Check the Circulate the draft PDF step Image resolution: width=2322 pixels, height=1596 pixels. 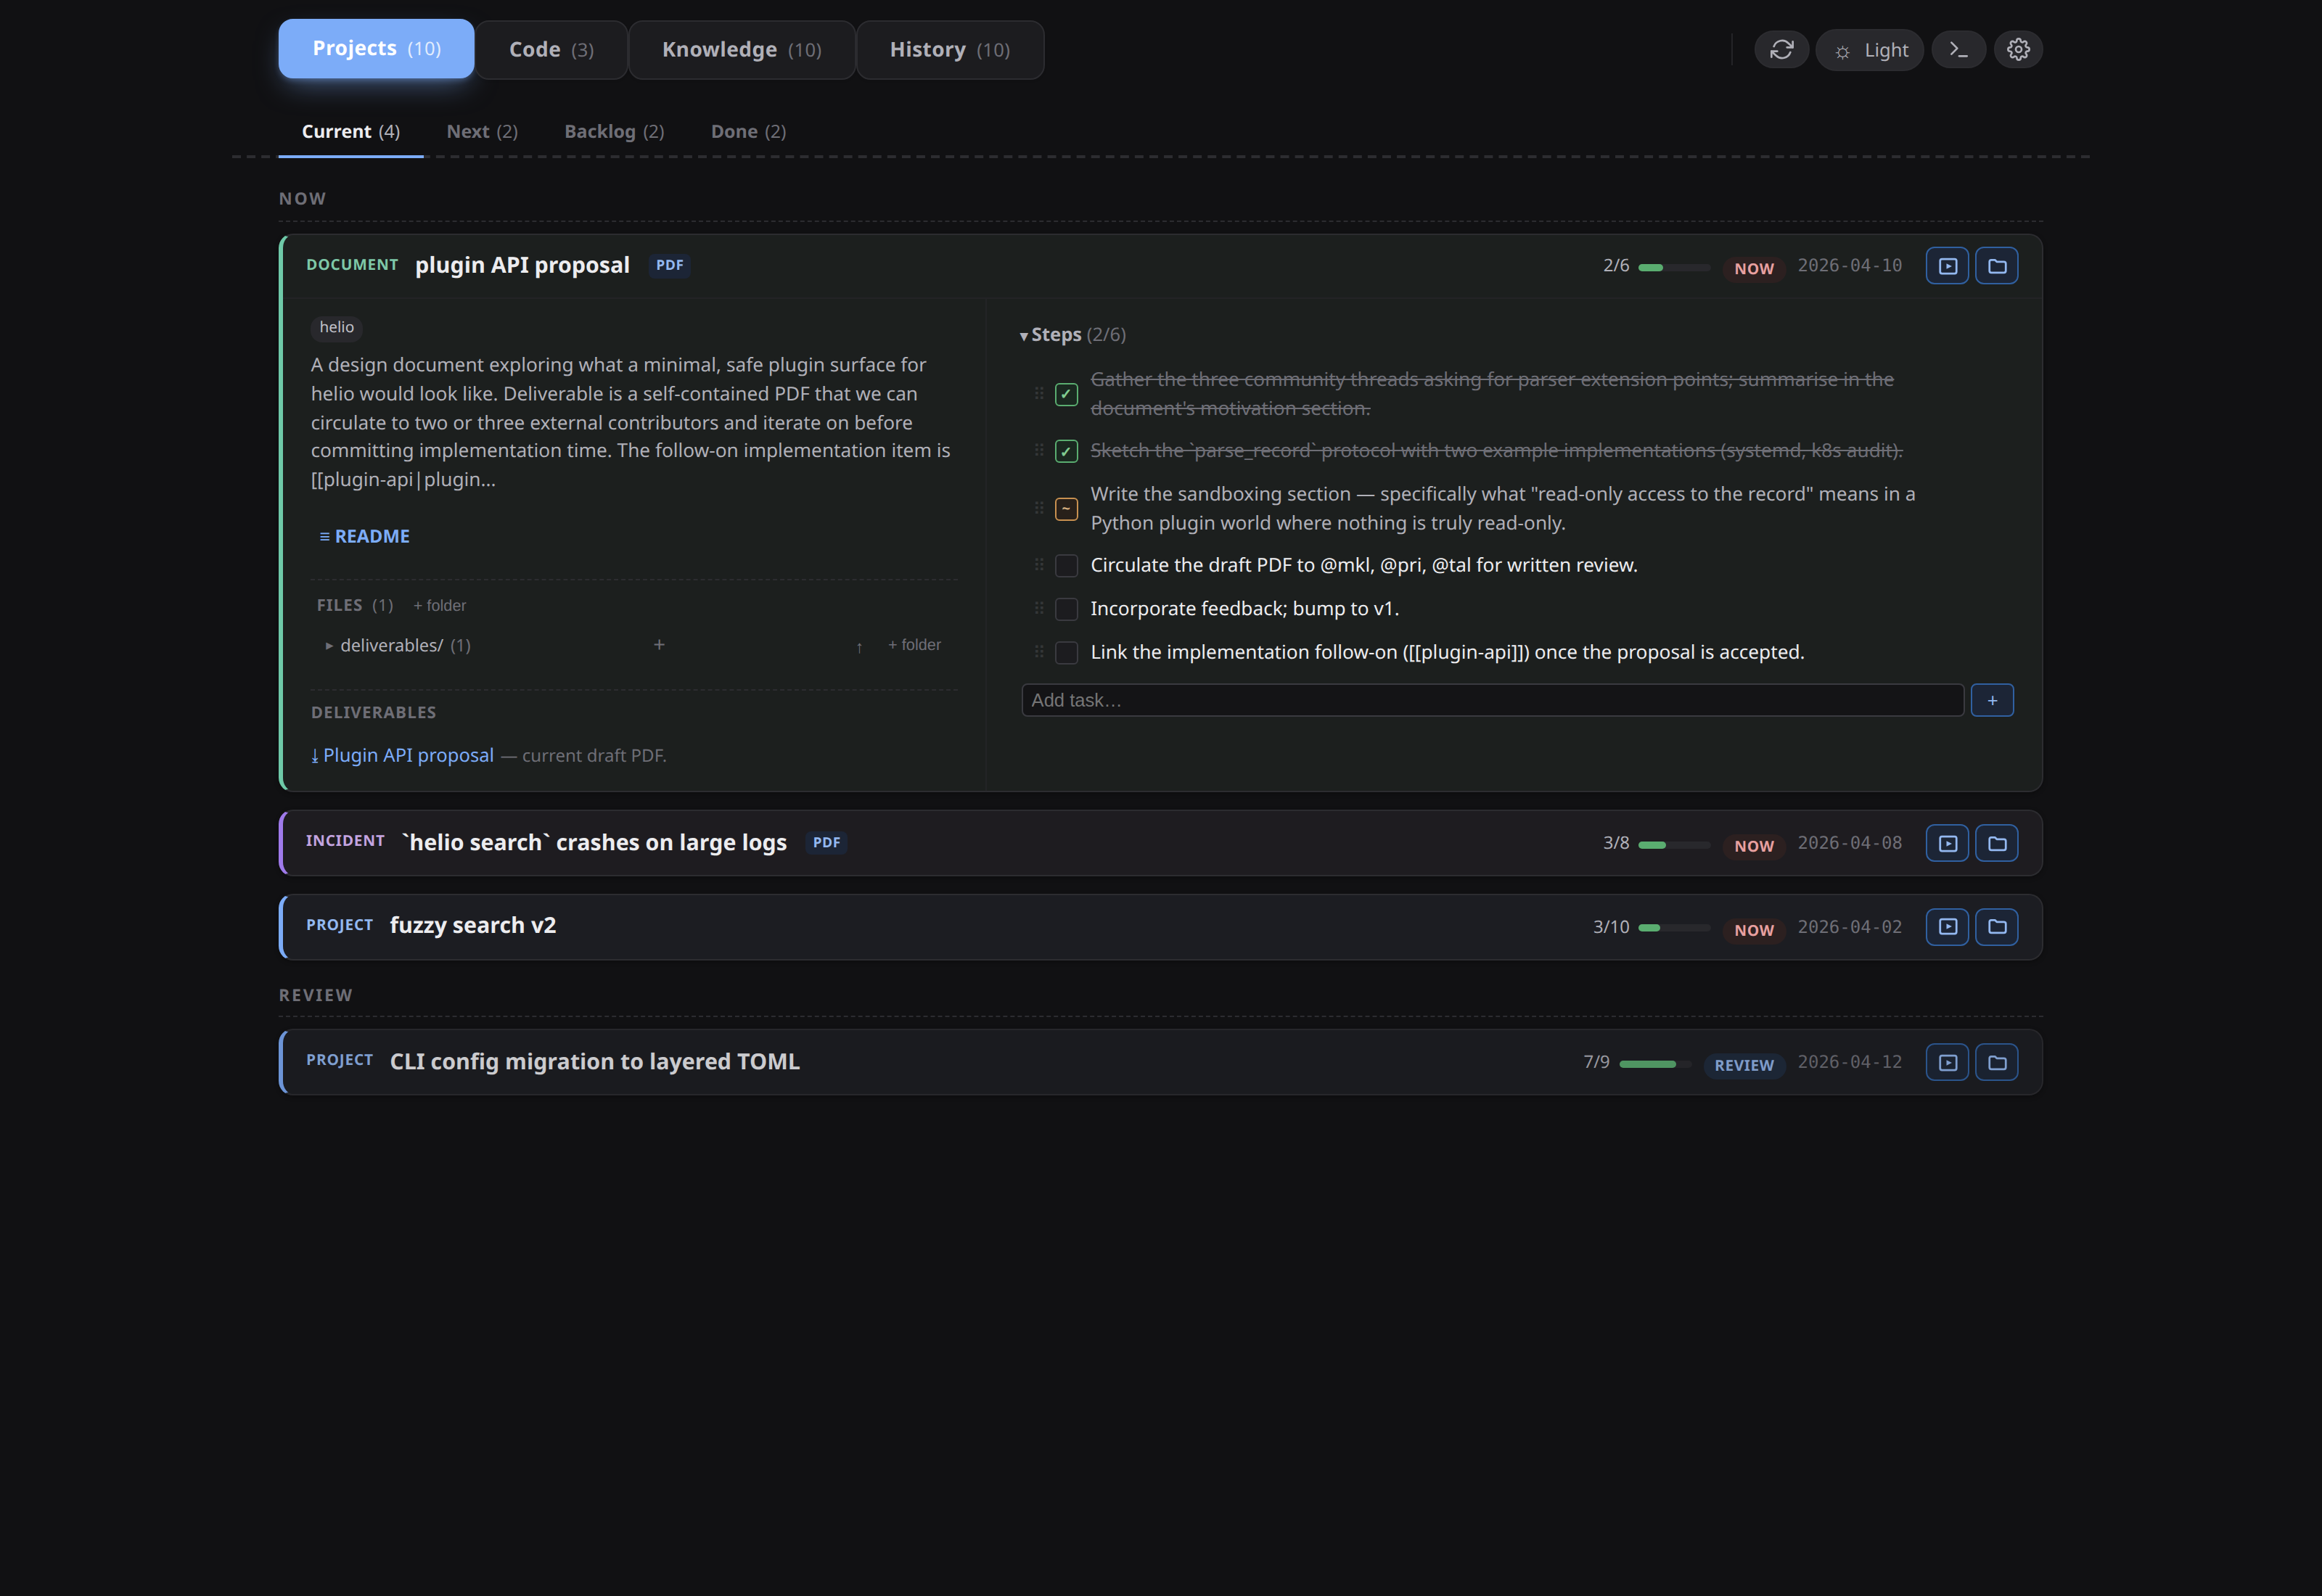pyautogui.click(x=1066, y=566)
